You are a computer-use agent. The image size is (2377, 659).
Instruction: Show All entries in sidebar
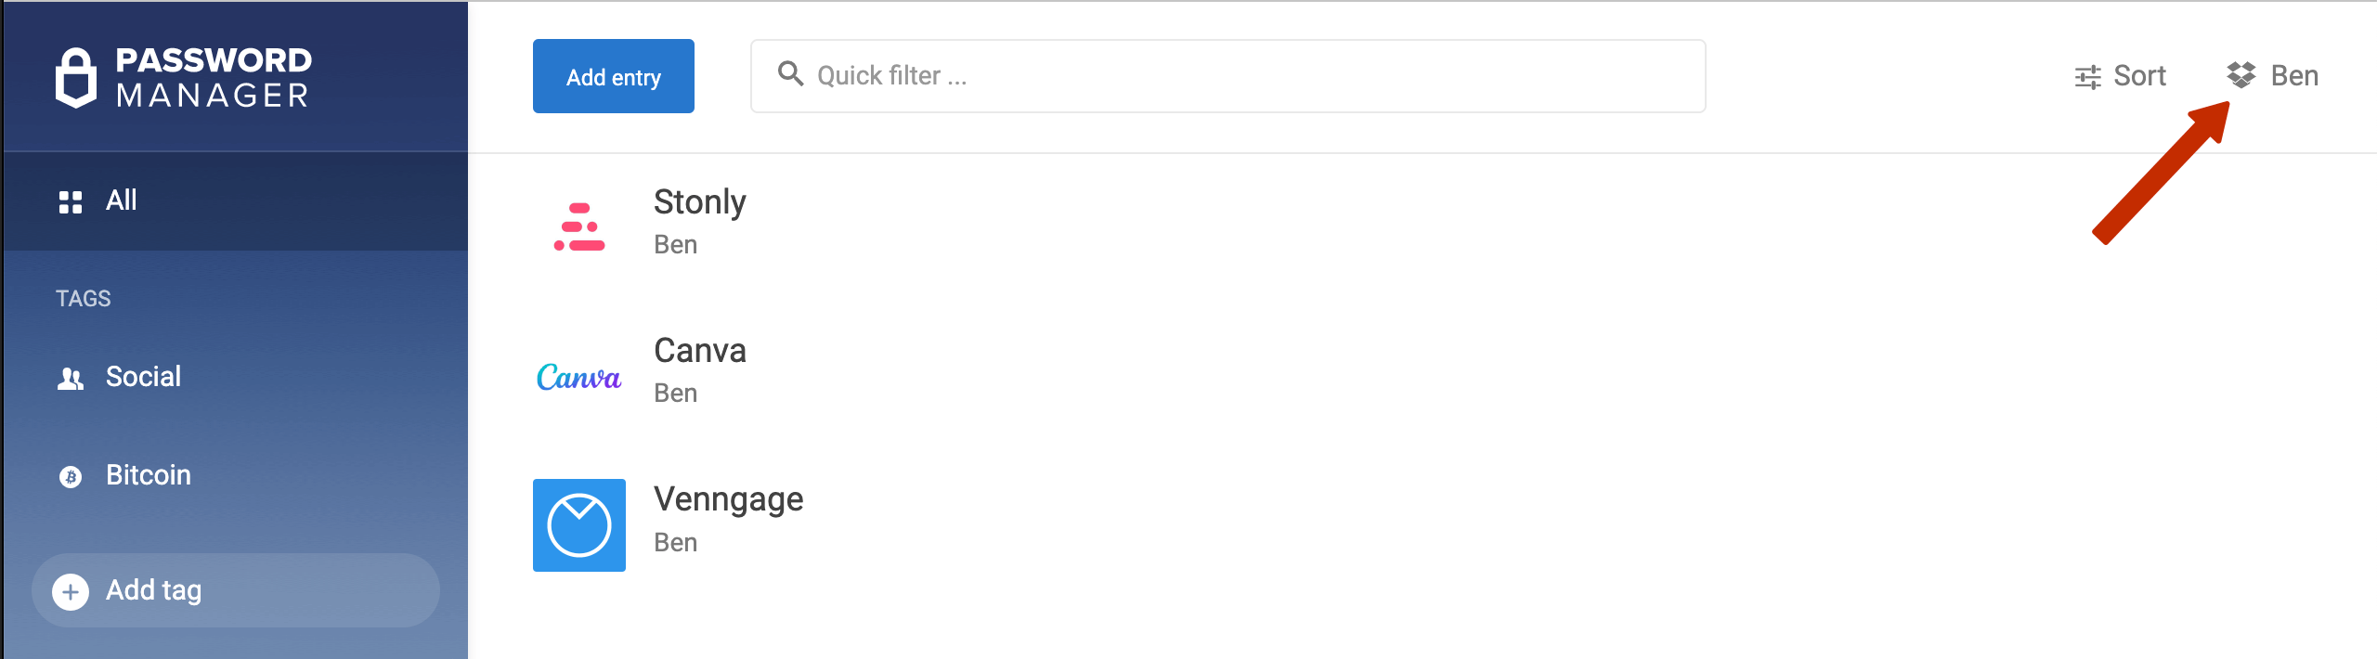tap(236, 200)
